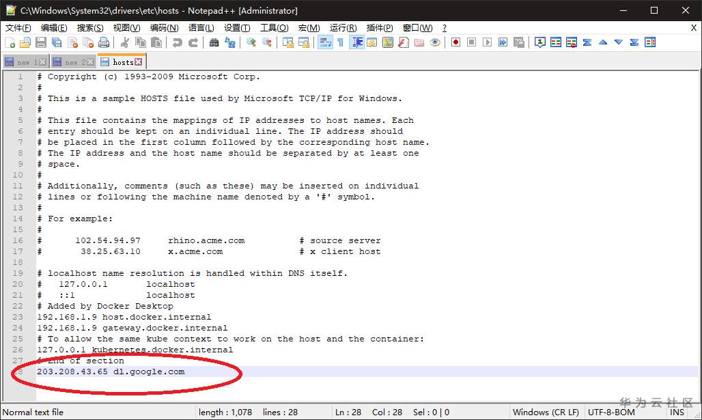Viewport: 702px width, 420px height.
Task: Open the 插件(P) menu
Action: (380, 28)
